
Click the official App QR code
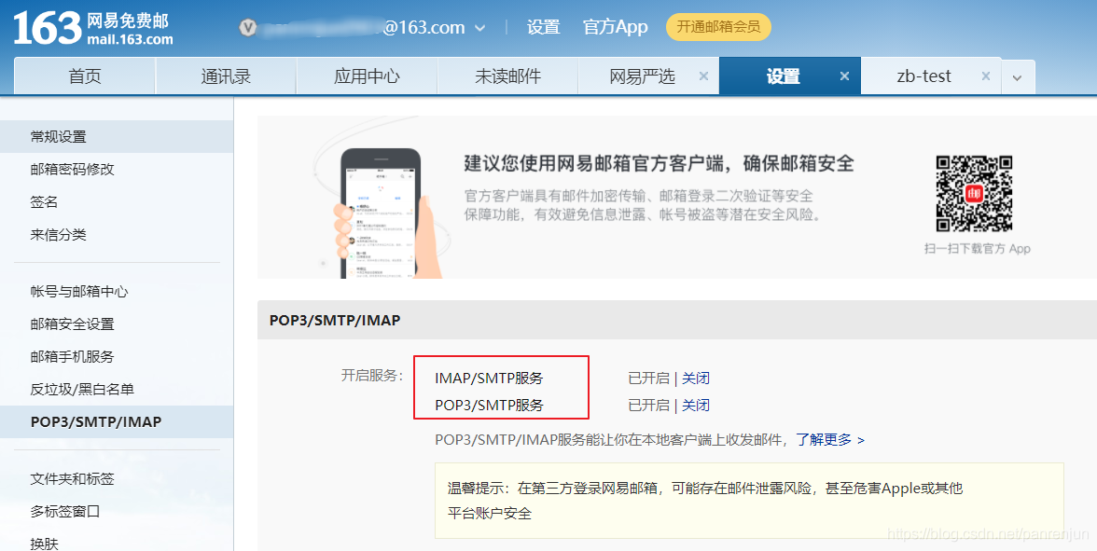(975, 194)
